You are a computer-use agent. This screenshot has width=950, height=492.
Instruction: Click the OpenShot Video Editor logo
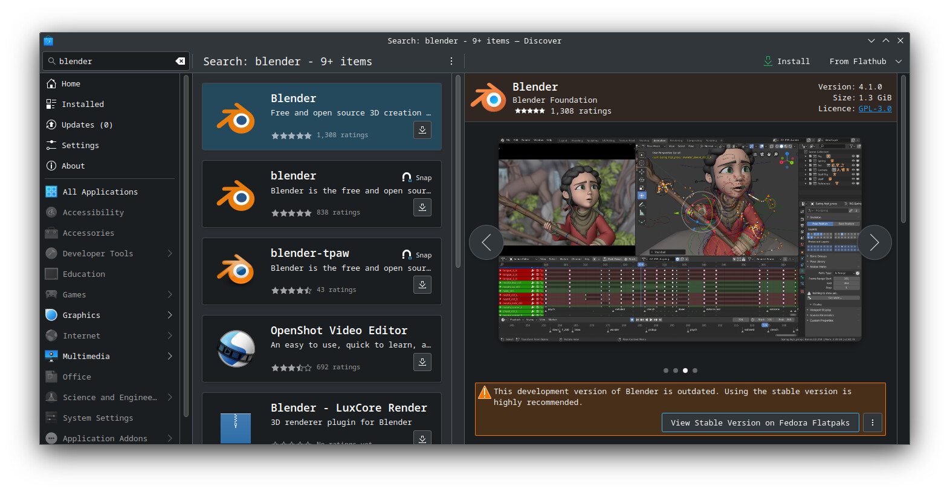[x=236, y=349]
